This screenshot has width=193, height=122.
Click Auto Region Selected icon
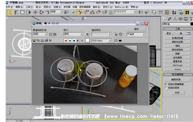tap(55, 34)
